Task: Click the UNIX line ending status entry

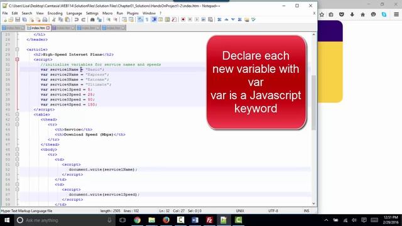Action: [240, 211]
